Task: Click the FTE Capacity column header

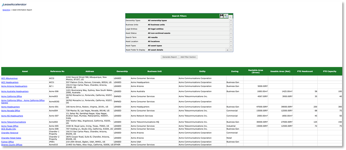Action: [x=330, y=71]
